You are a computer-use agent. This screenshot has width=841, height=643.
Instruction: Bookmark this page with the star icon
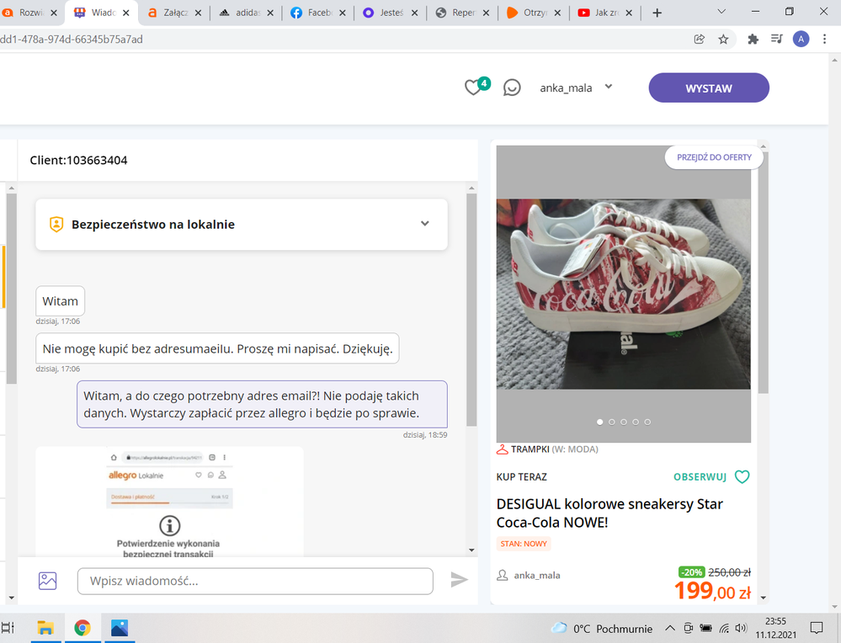tap(723, 40)
